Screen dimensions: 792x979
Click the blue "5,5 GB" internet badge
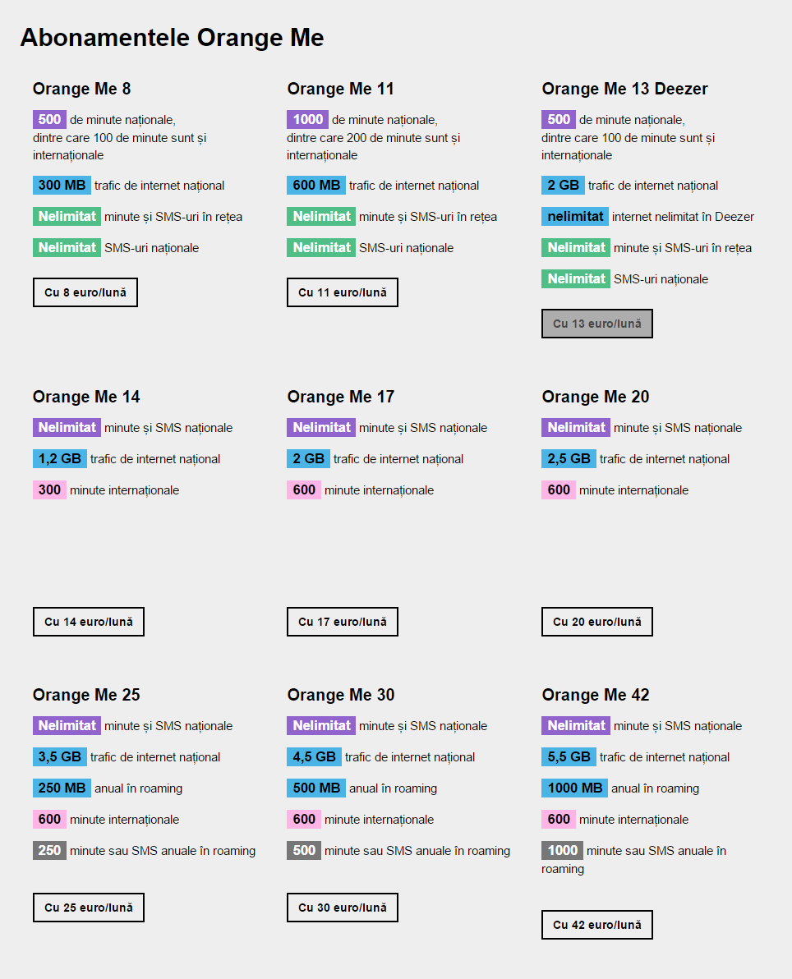[x=569, y=757]
